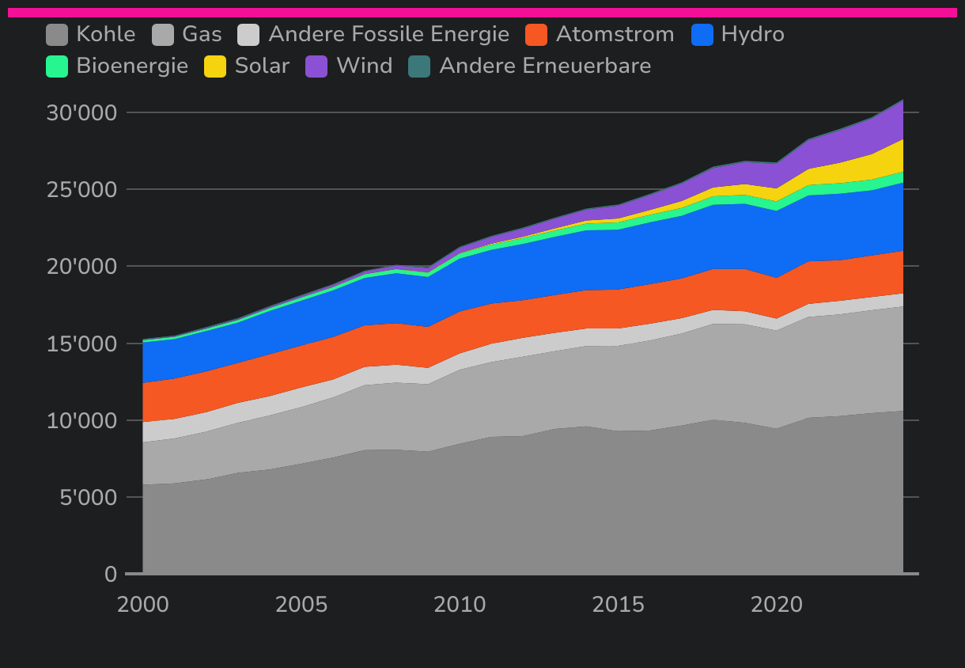
Task: Click the gray Kohle legend swatch
Action: point(57,35)
